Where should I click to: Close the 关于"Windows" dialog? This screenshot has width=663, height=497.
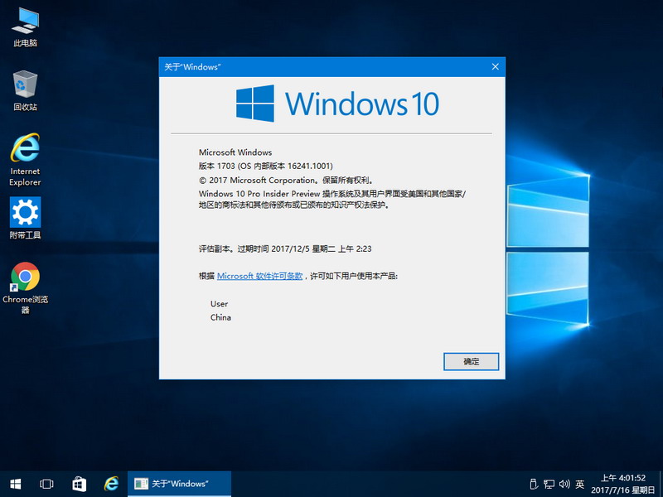click(x=495, y=67)
